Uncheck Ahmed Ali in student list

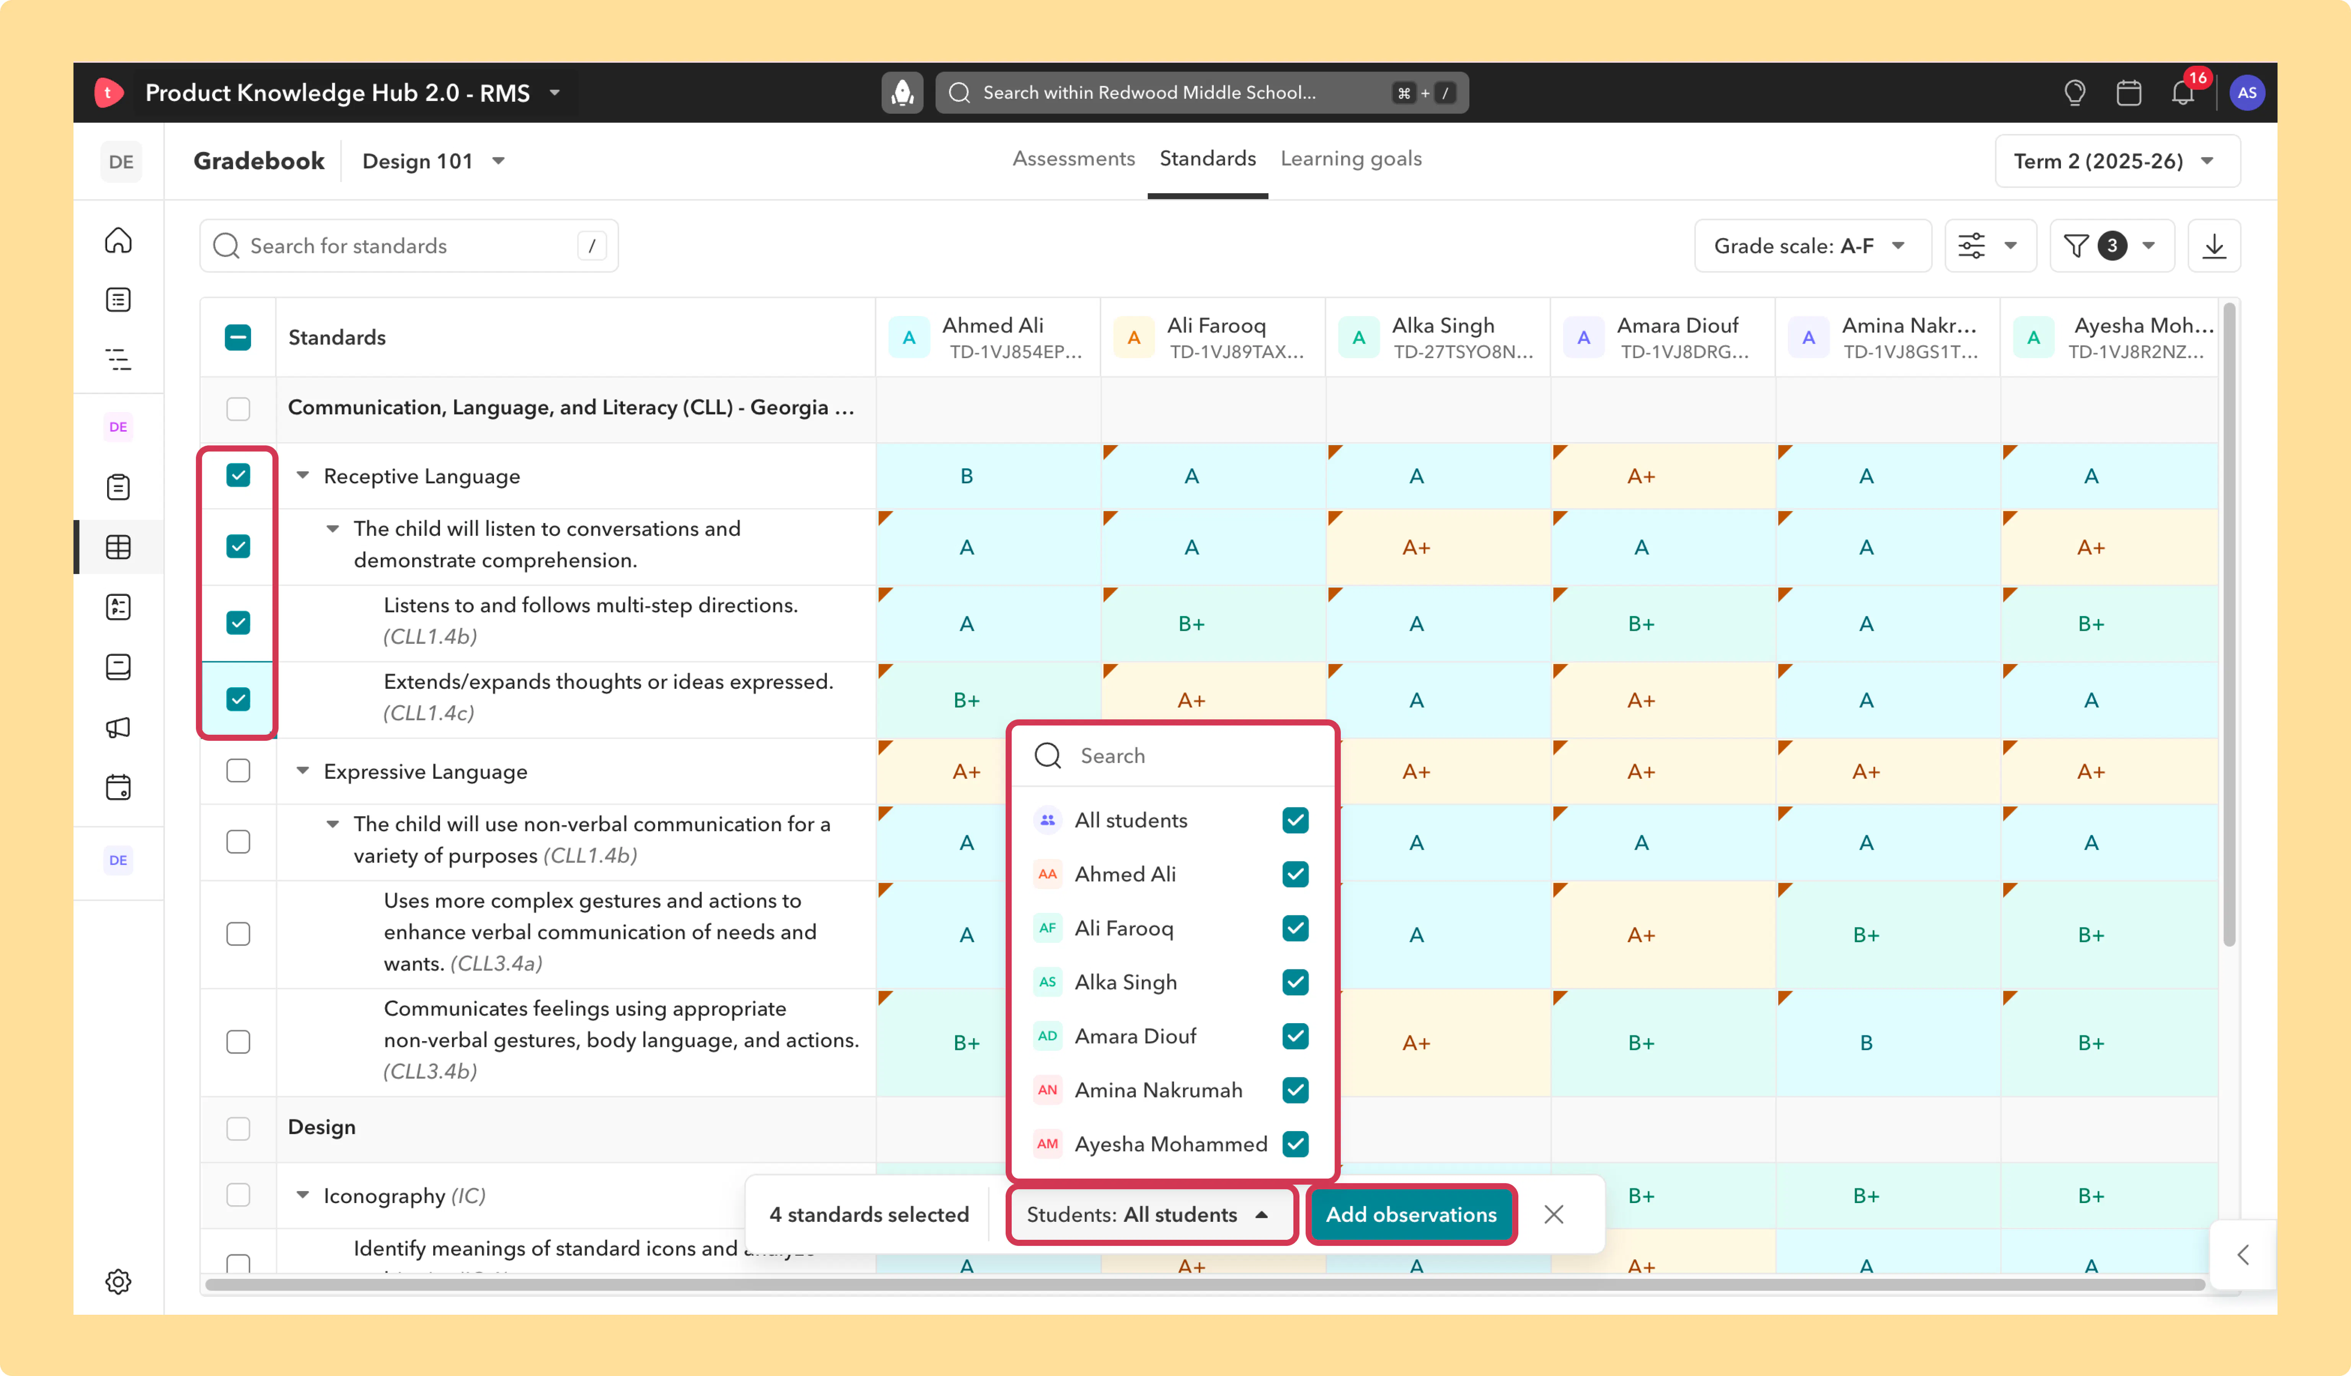pyautogui.click(x=1295, y=874)
